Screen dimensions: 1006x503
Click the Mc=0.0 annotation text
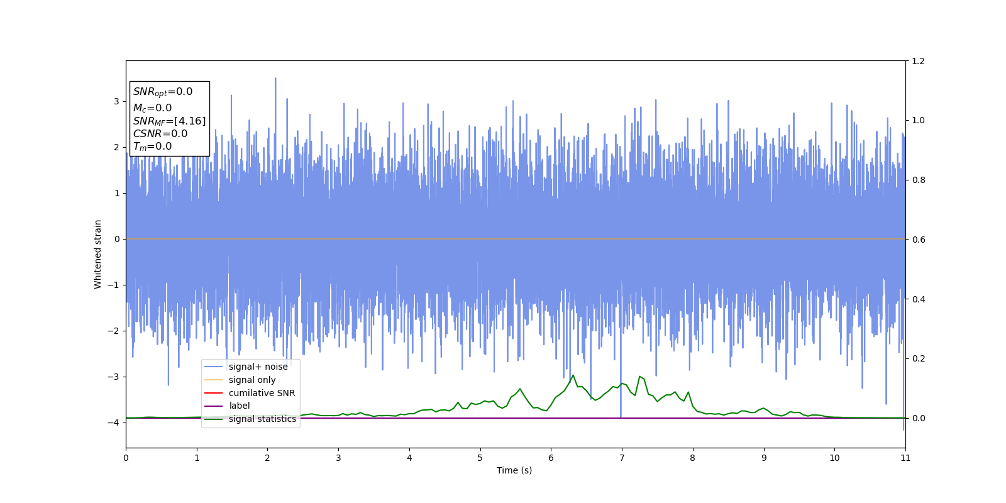click(152, 108)
